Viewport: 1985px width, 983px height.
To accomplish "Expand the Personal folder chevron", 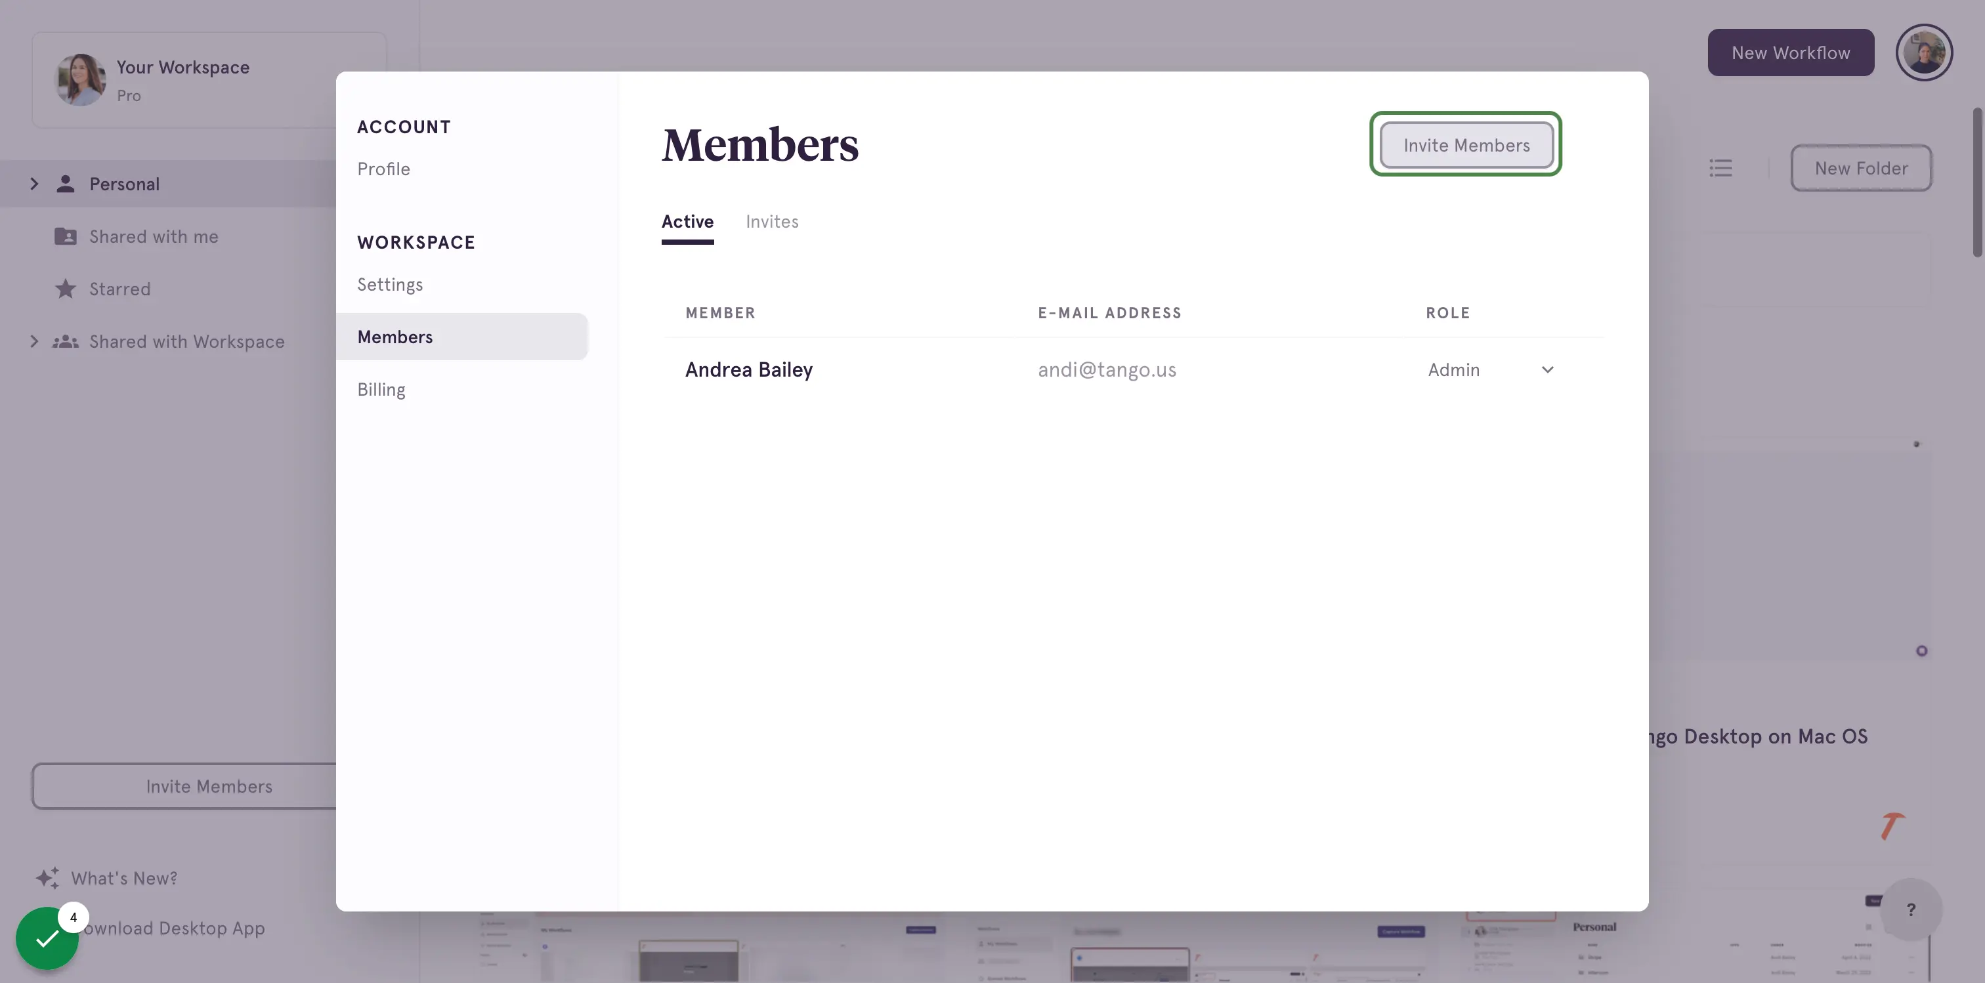I will [x=34, y=183].
